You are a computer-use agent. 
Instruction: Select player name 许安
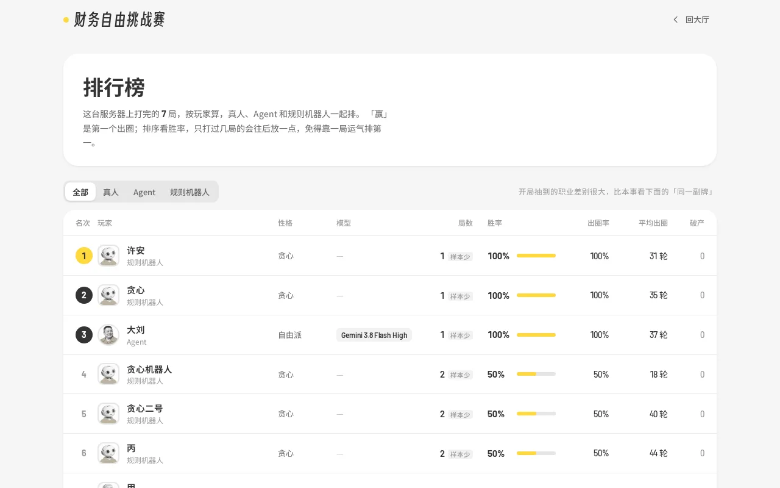tap(136, 251)
